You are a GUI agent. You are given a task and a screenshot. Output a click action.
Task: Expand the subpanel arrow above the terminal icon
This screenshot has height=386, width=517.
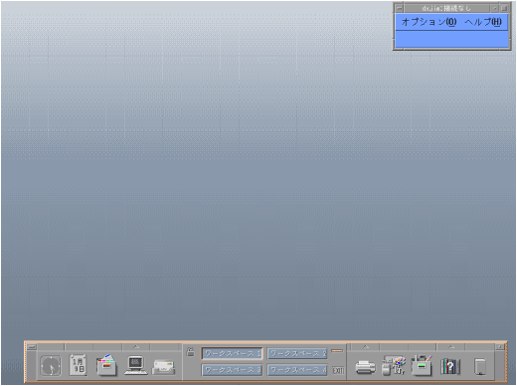click(136, 347)
